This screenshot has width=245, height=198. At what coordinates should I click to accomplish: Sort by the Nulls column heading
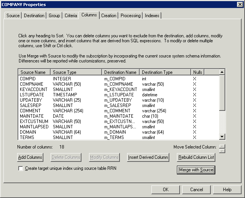[x=197, y=72]
